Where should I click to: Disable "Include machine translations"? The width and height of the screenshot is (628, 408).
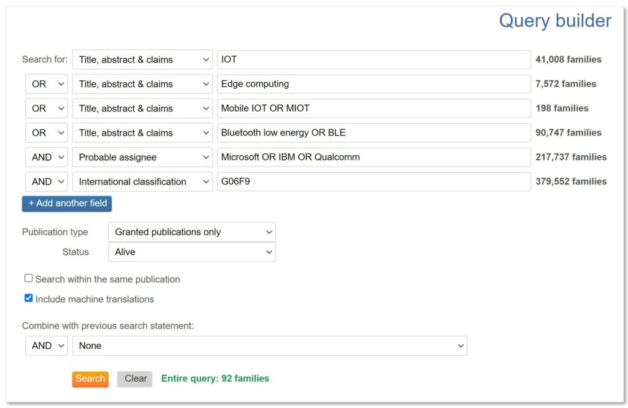coord(28,298)
